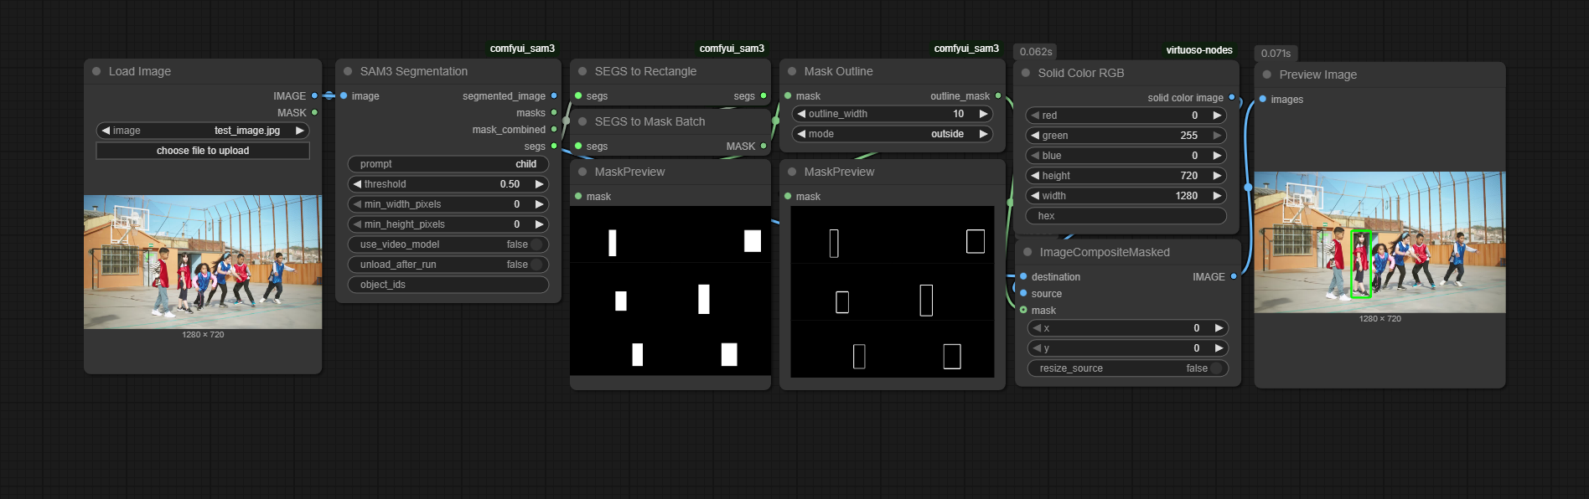Image resolution: width=1589 pixels, height=499 pixels.
Task: Collapse the Load Image node via its dot
Action: click(x=96, y=71)
